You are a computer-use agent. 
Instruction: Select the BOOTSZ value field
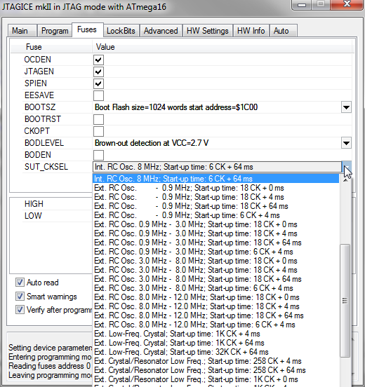[x=217, y=107]
